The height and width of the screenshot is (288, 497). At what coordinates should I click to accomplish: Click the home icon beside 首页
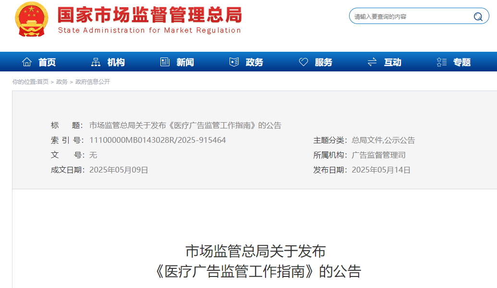point(27,61)
